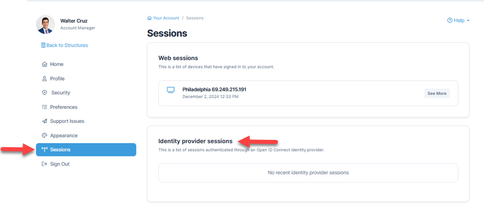Click the Security shield icon
Screen dimensions: 484x219
coord(45,93)
